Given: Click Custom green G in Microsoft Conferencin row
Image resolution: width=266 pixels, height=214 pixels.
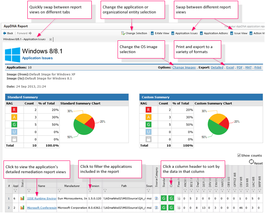Looking at the screenshot, I should [x=171, y=207].
